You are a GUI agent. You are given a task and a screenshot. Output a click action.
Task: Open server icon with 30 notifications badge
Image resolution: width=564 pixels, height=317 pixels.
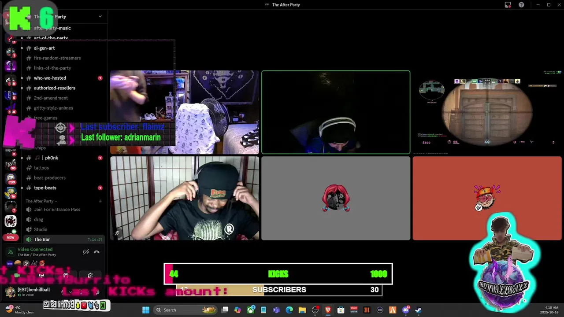click(x=11, y=165)
